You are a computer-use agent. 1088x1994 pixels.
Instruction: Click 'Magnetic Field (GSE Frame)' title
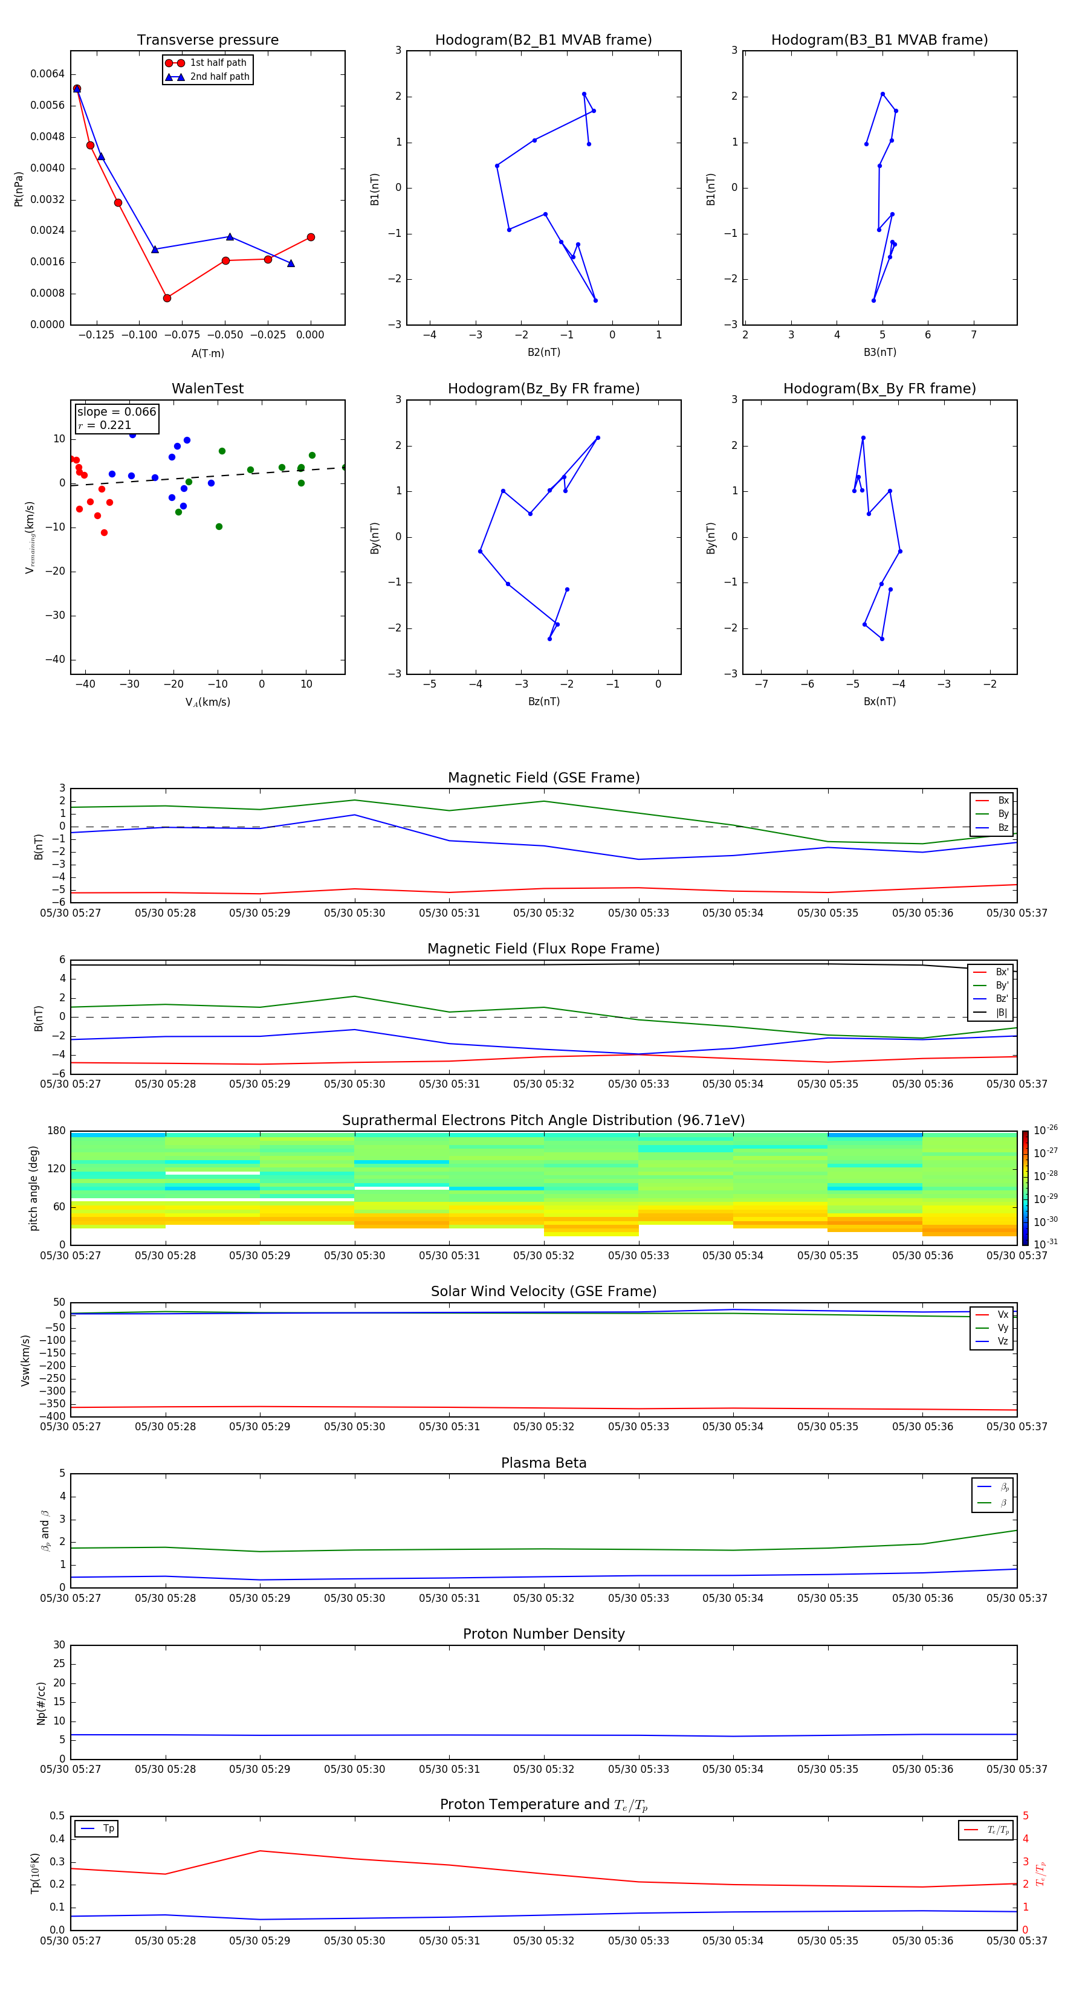[543, 778]
